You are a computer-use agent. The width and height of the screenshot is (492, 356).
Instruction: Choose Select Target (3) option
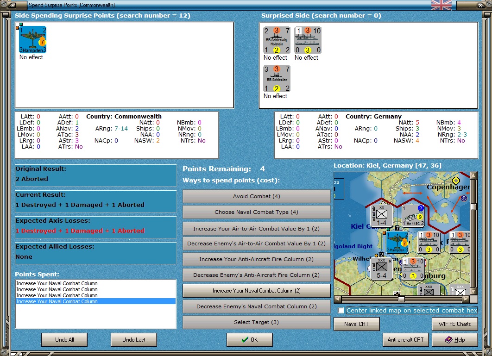click(256, 322)
